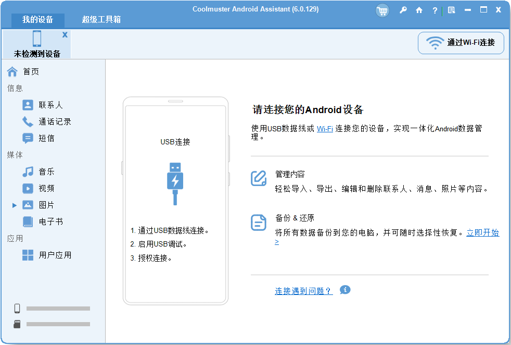The height and width of the screenshot is (345, 511).
Task: Open 视频 in the sidebar
Action: [x=46, y=188]
